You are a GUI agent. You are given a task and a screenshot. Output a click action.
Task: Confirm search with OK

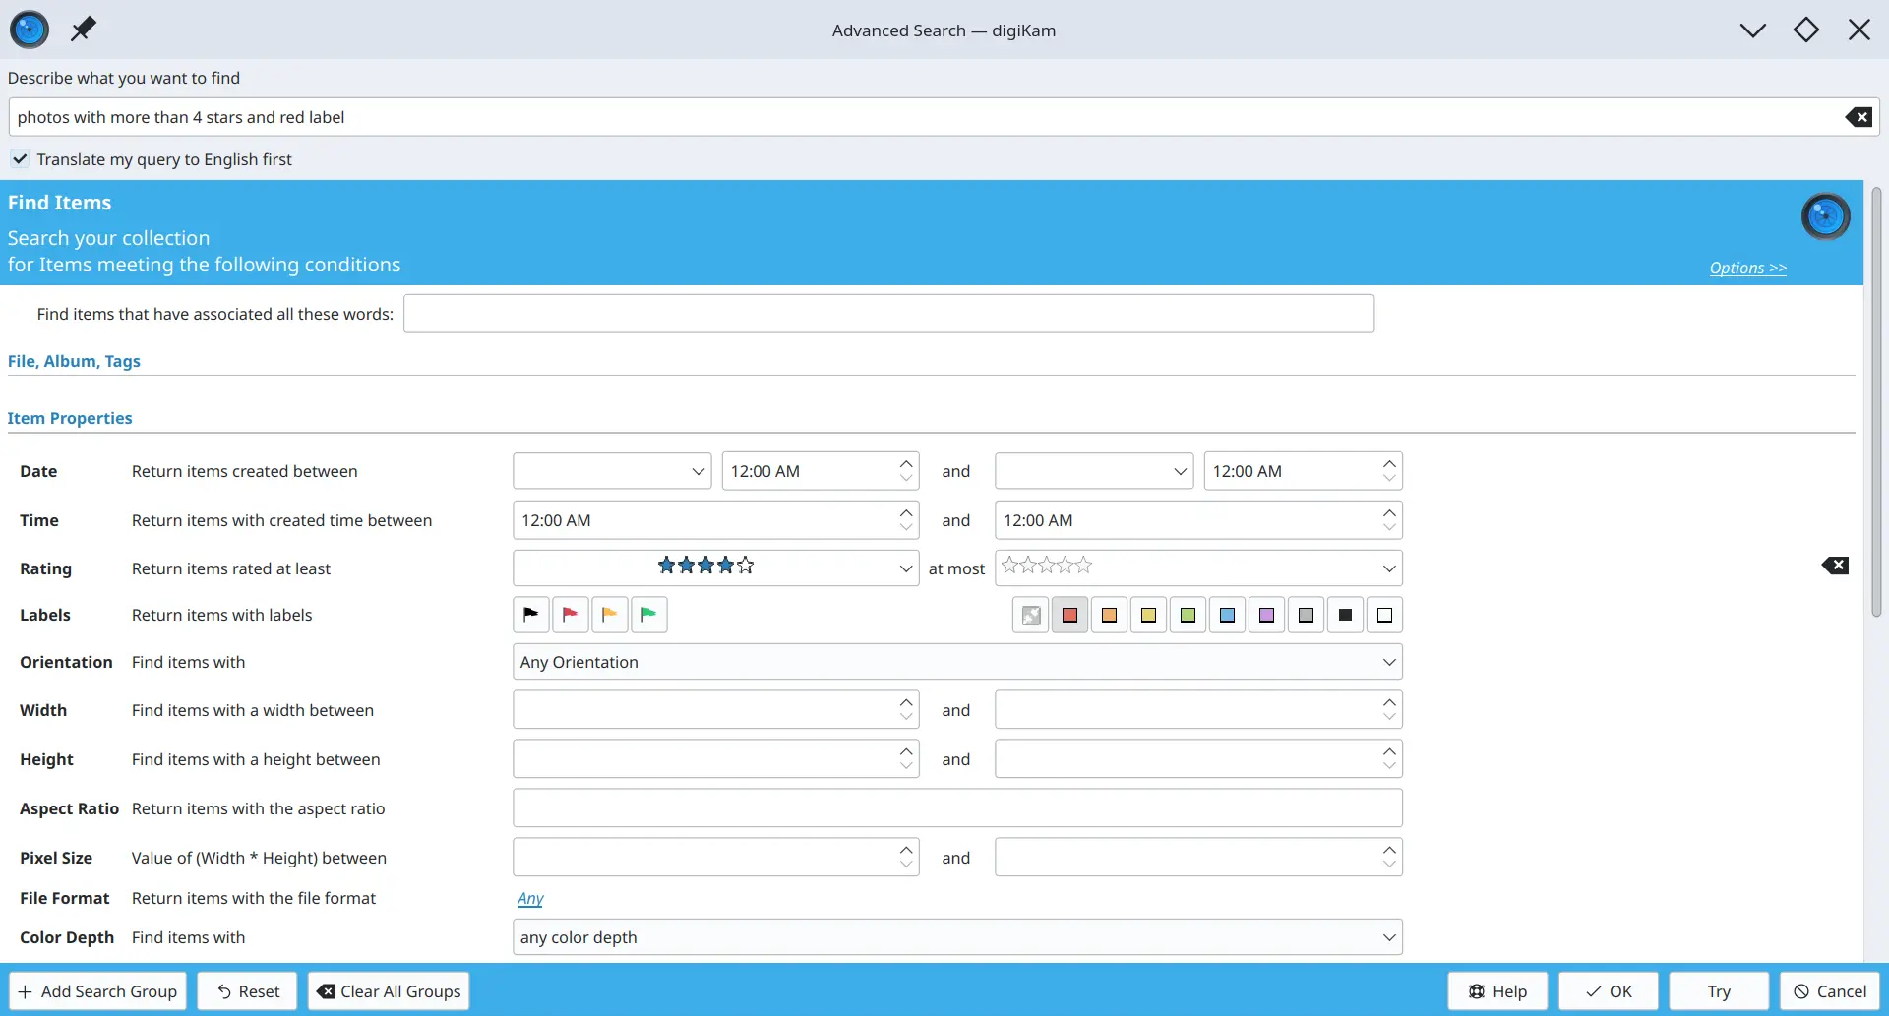pos(1609,991)
